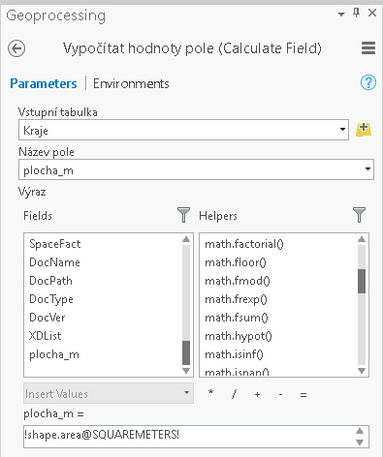Select plocha_m in the Fields list
383x457 pixels.
[54, 354]
